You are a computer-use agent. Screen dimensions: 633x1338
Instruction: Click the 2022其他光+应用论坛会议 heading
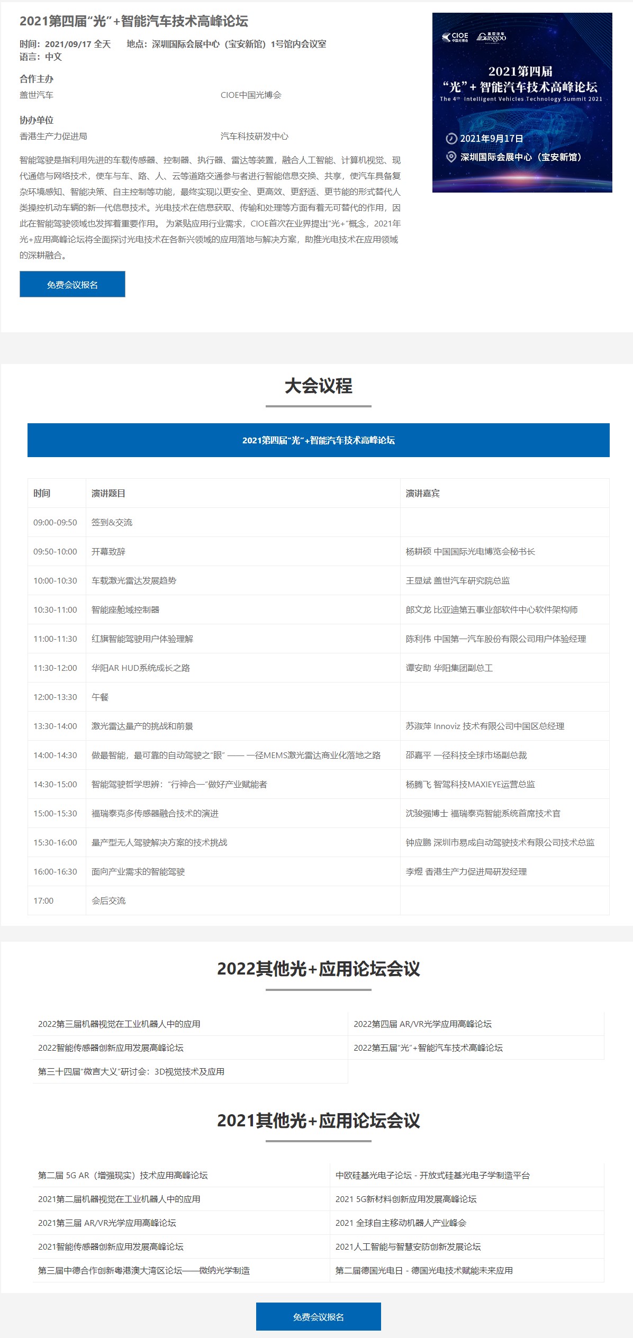tap(319, 969)
